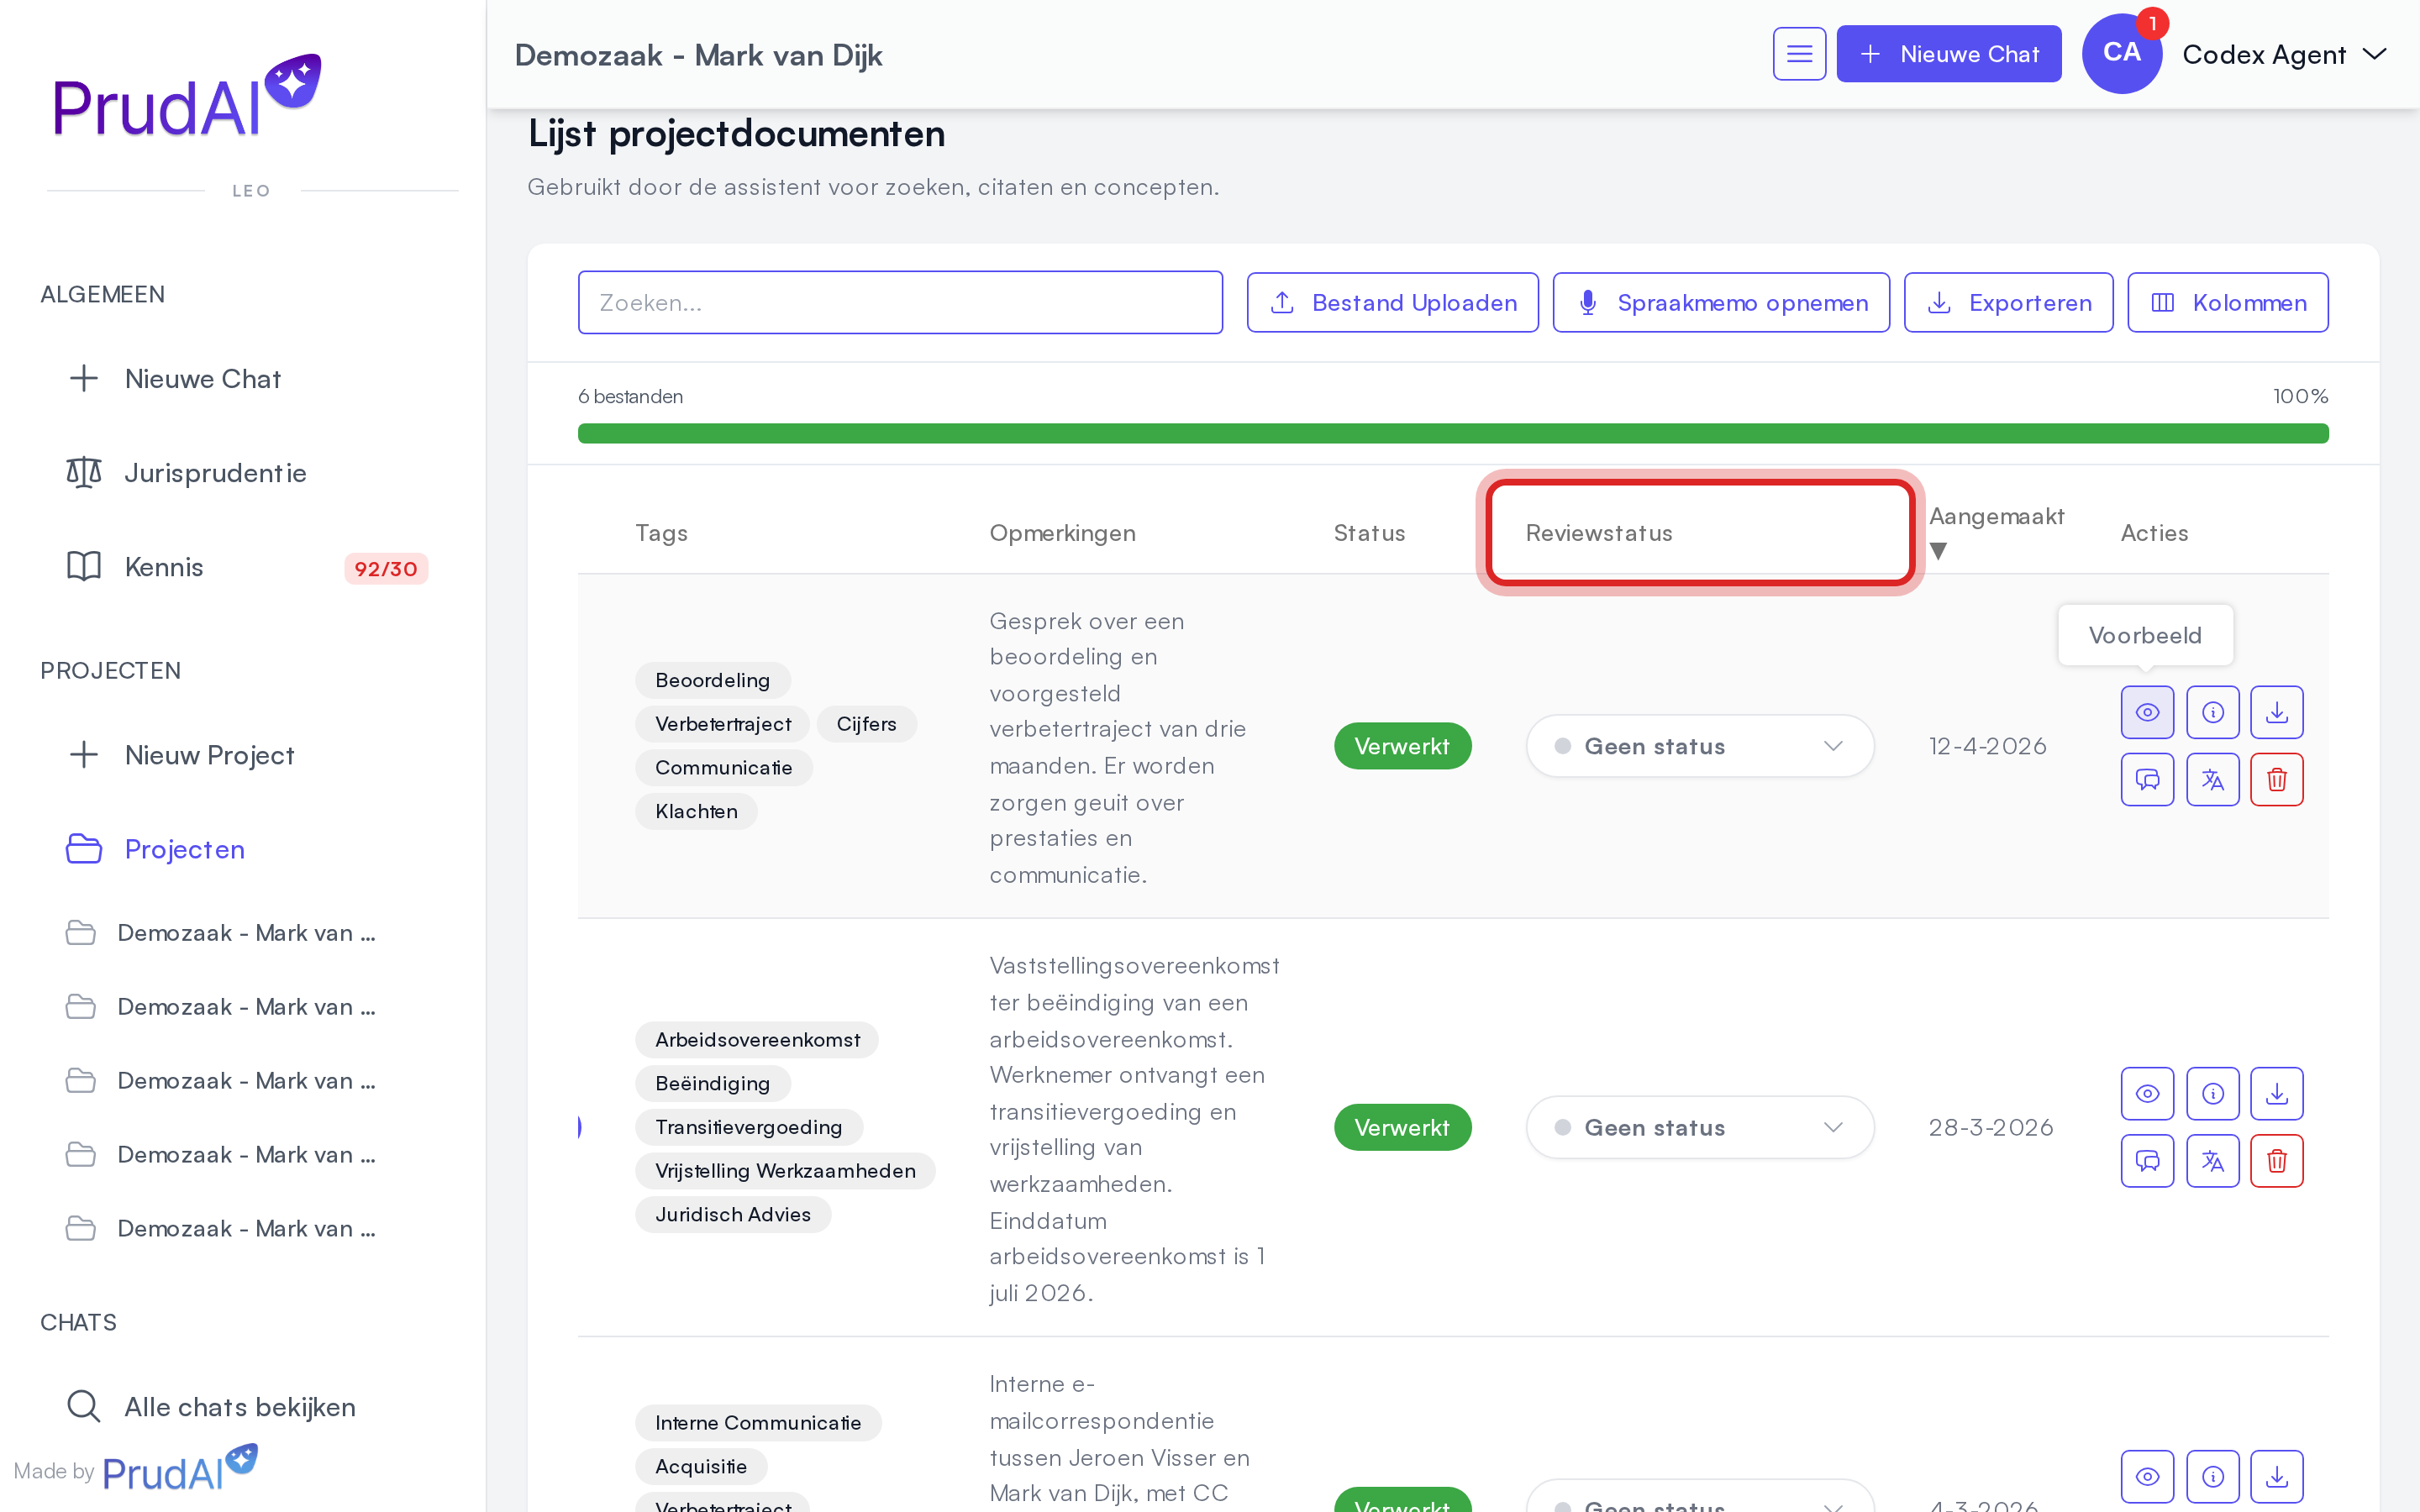Download the 12-4-2026 document
Viewport: 2420px width, 1512px height.
[2277, 712]
